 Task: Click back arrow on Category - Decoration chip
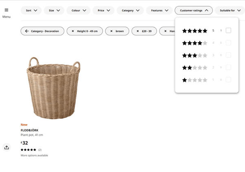click(27, 31)
